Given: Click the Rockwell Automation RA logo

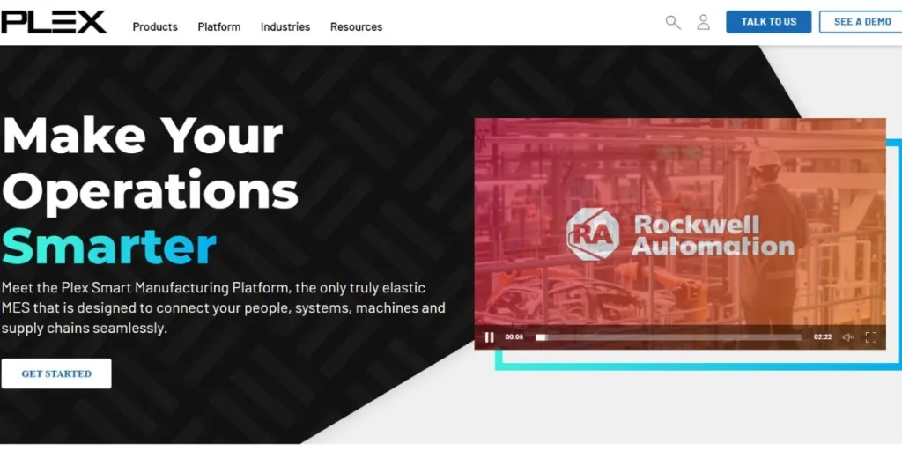Looking at the screenshot, I should [593, 234].
